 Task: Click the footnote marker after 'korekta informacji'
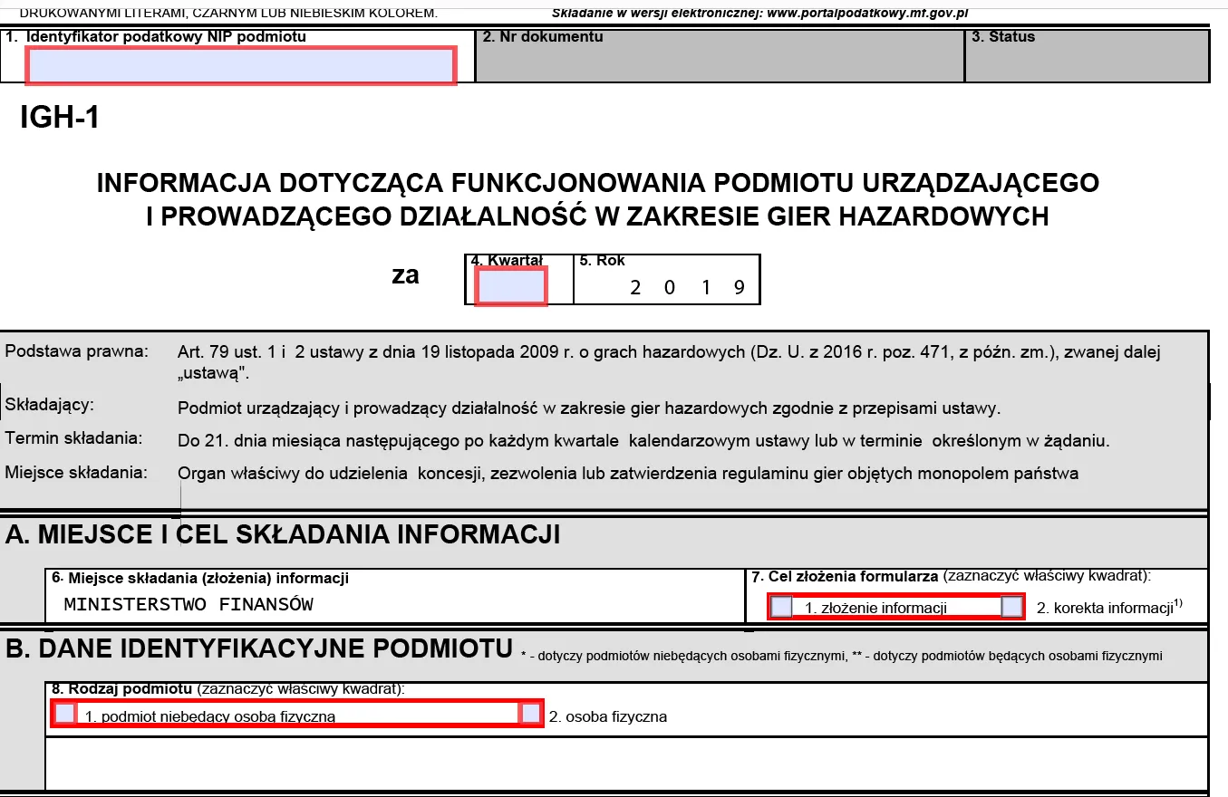click(1179, 603)
